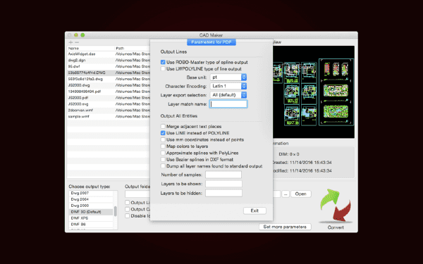Screen dimensions: 423x264
Task: Click the Parameters for PDF title tab
Action: coord(211,42)
